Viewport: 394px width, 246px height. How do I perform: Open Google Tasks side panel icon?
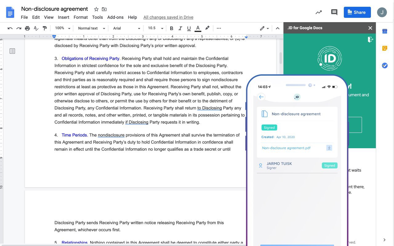click(x=385, y=65)
